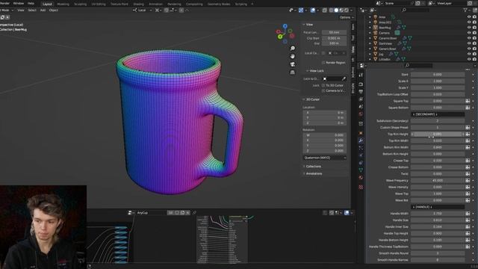Hide the Camera object with eye icon
This screenshot has height=269, width=478.
click(x=469, y=33)
